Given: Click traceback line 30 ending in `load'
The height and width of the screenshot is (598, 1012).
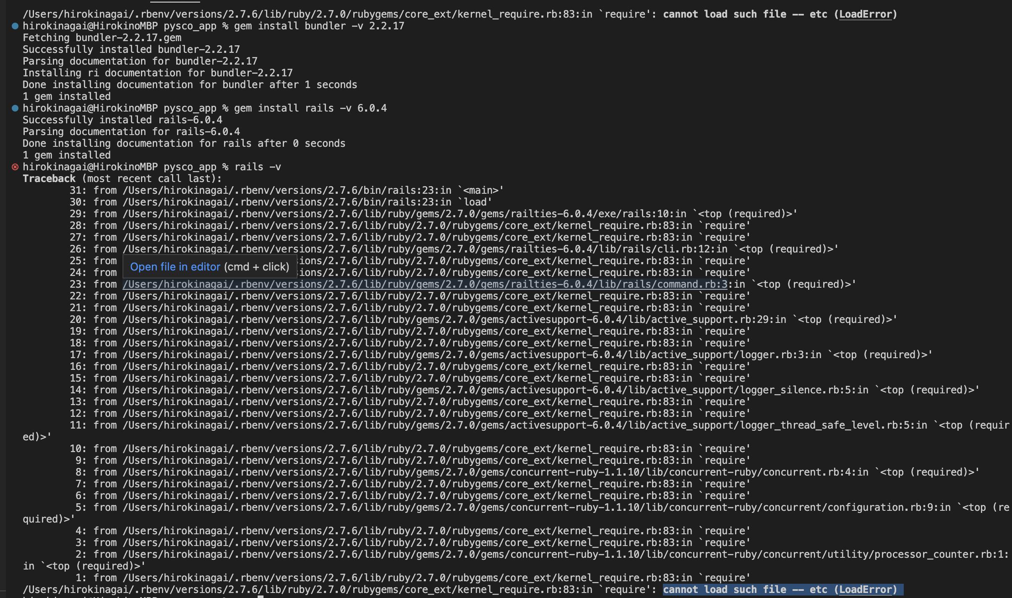Looking at the screenshot, I should pyautogui.click(x=281, y=202).
